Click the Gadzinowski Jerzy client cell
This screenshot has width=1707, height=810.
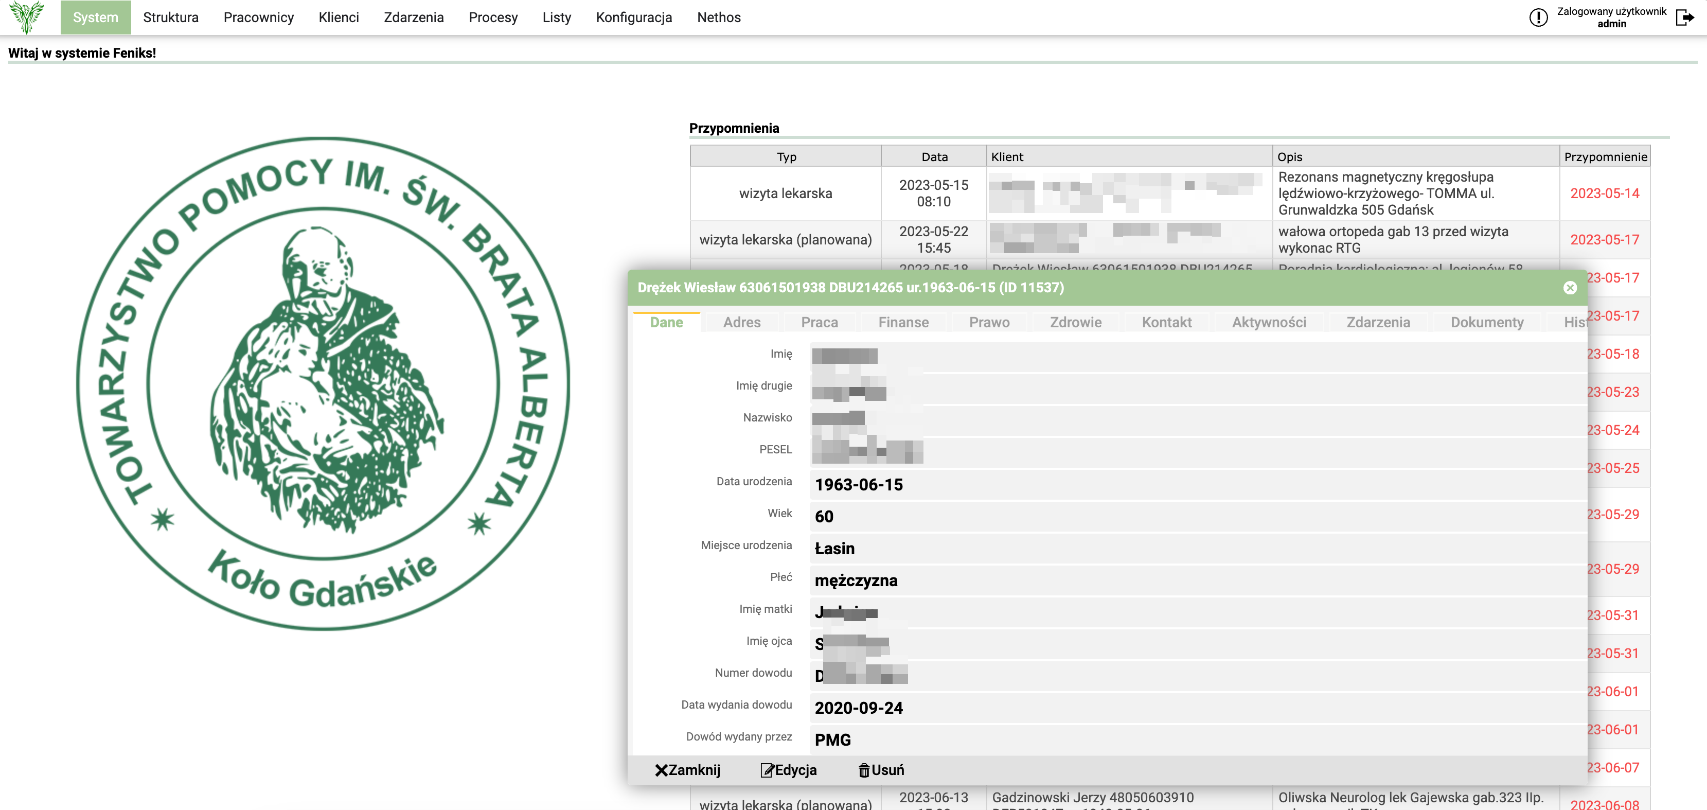pyautogui.click(x=1129, y=799)
